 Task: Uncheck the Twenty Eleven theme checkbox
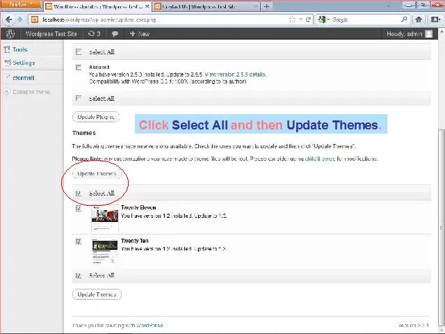(x=79, y=208)
